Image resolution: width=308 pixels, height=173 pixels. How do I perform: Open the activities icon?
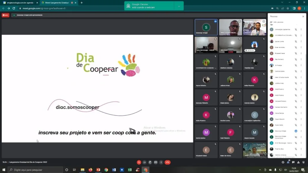(298, 162)
